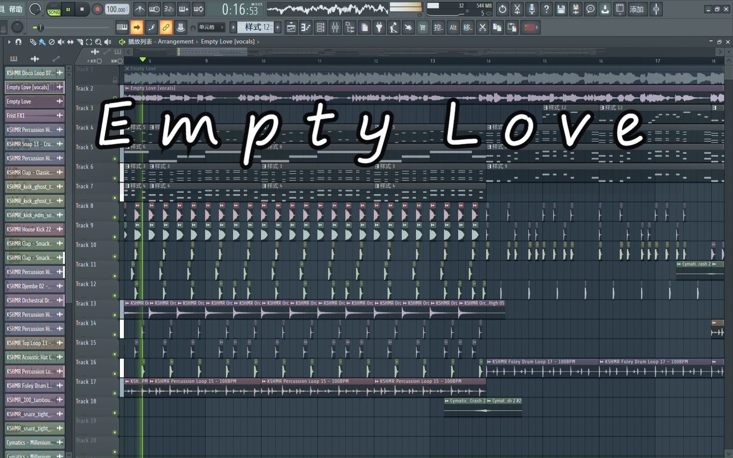Toggle wait for input before playing
733x458 pixels.
point(154,9)
